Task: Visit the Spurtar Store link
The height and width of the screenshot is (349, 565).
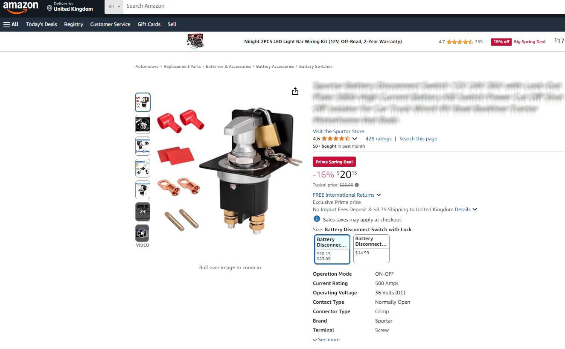Action: 338,131
